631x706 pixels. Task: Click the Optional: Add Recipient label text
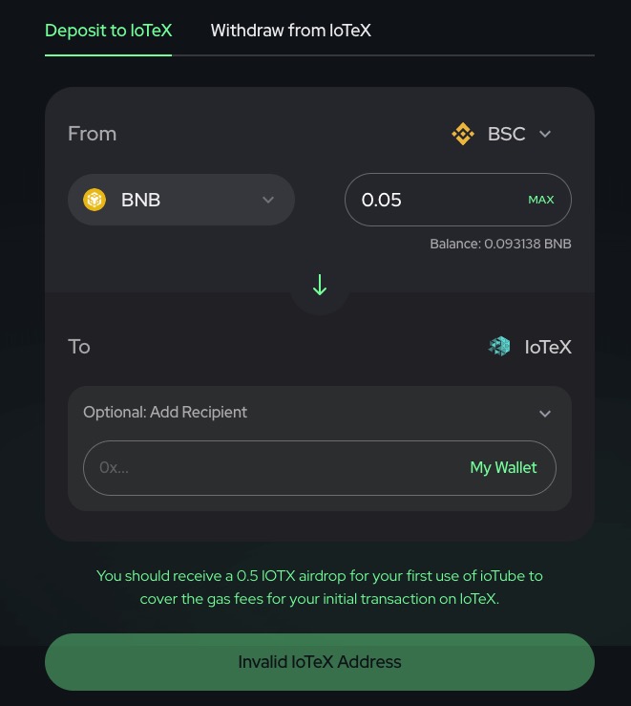click(x=165, y=413)
